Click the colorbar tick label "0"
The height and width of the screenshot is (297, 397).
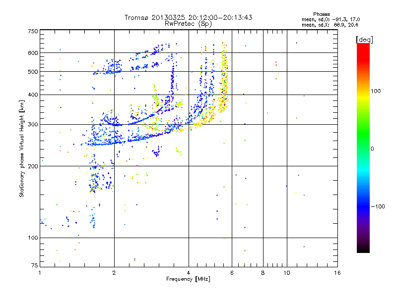point(372,149)
